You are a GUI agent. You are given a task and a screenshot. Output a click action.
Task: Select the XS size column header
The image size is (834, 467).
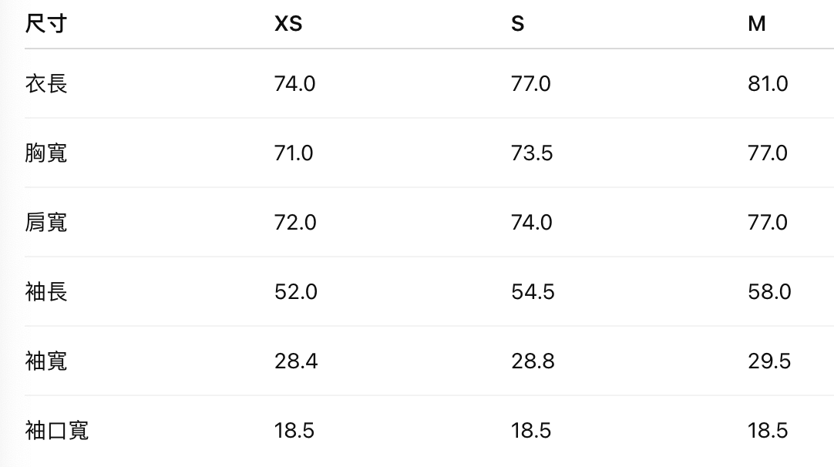[x=288, y=24]
